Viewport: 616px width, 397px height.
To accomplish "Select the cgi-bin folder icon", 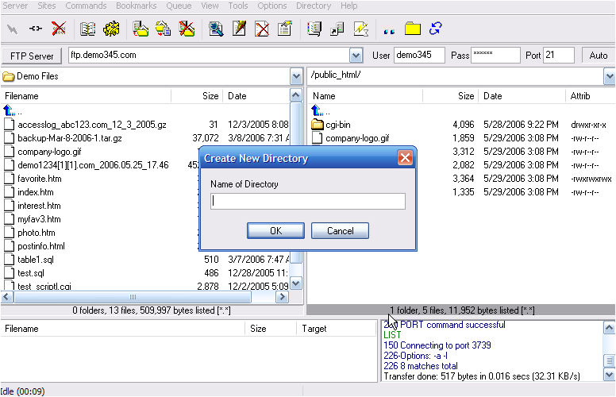I will tap(317, 125).
